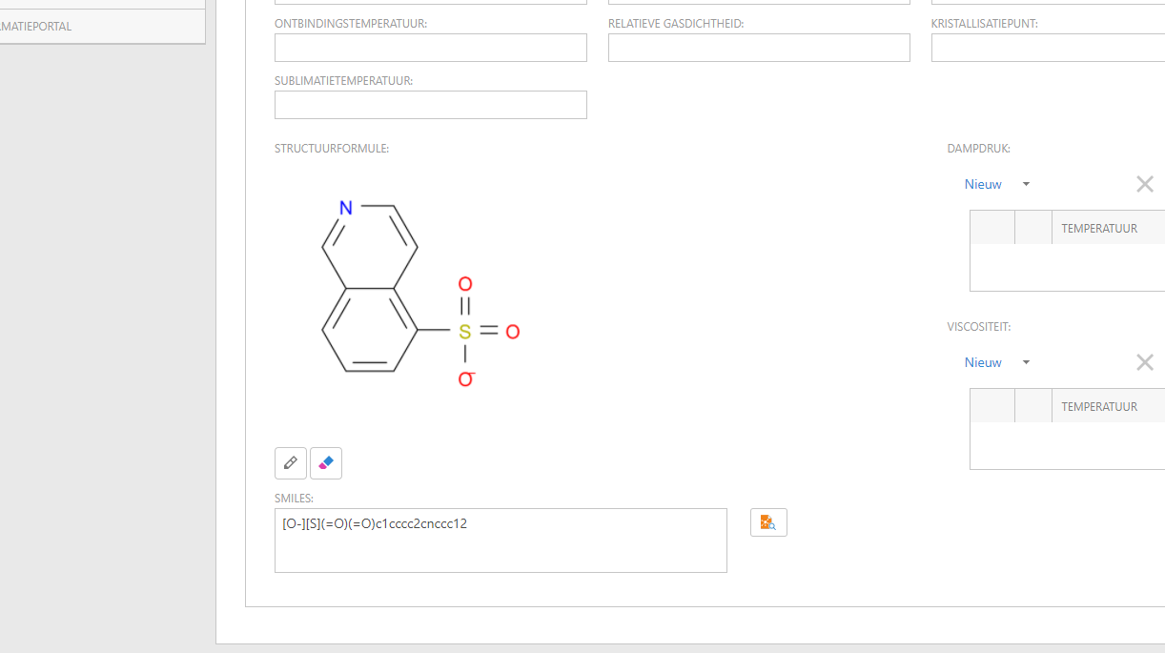This screenshot has width=1165, height=653.
Task: Focus the Ontbindingstemperatuur input field
Action: point(430,48)
